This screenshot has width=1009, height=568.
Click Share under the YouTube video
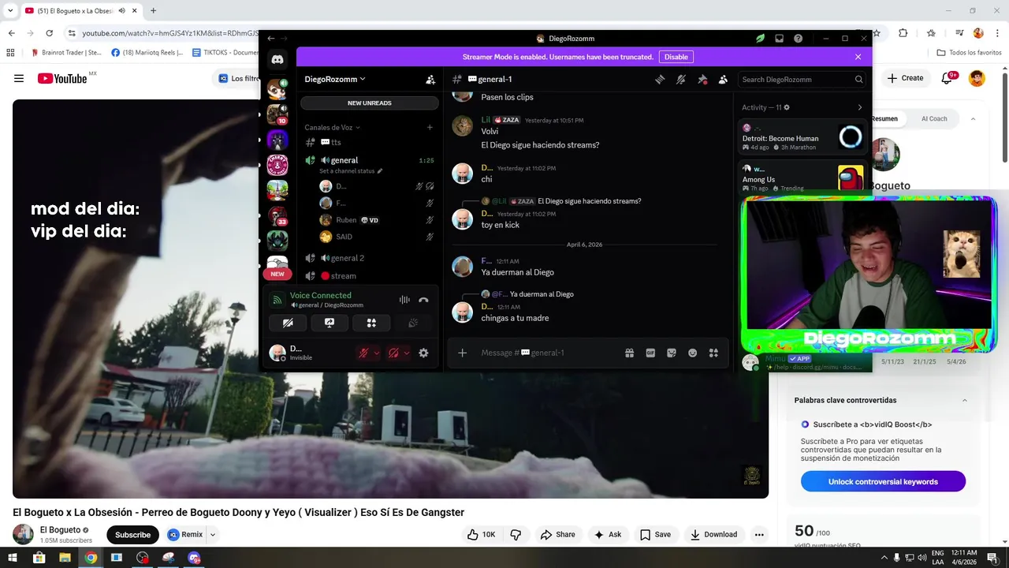point(557,534)
